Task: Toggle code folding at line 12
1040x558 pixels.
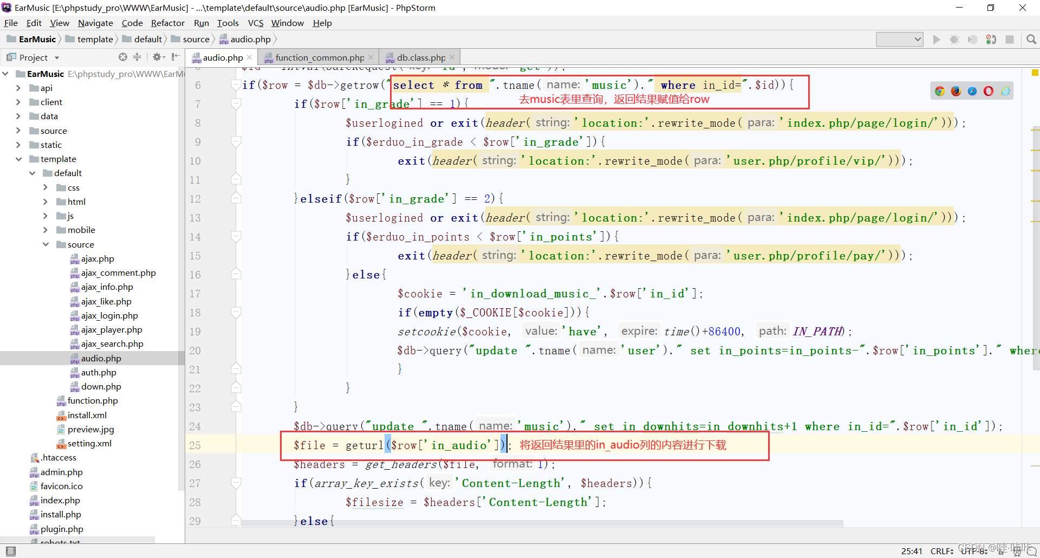Action: [236, 199]
